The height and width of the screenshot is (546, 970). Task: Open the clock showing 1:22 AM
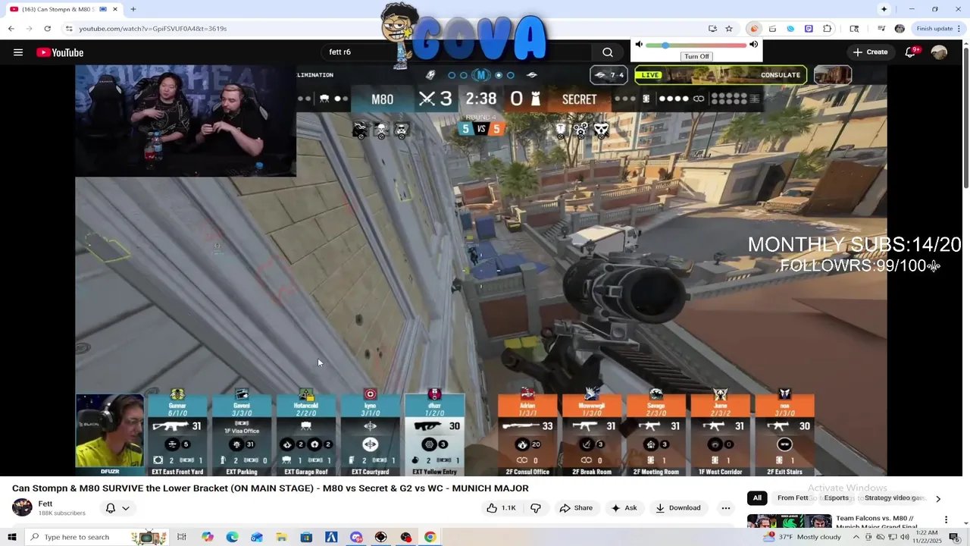926,533
